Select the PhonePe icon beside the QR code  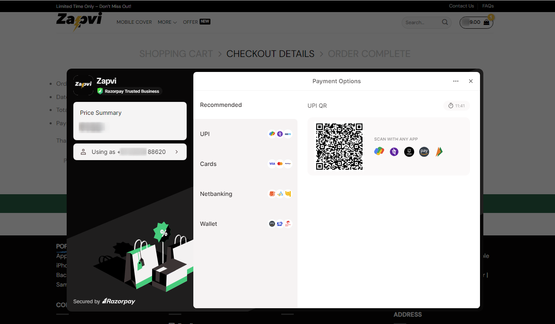394,151
